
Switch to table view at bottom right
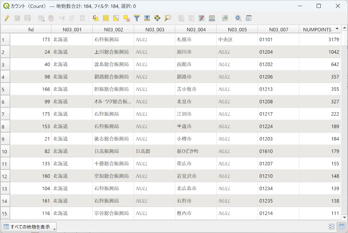click(x=342, y=227)
